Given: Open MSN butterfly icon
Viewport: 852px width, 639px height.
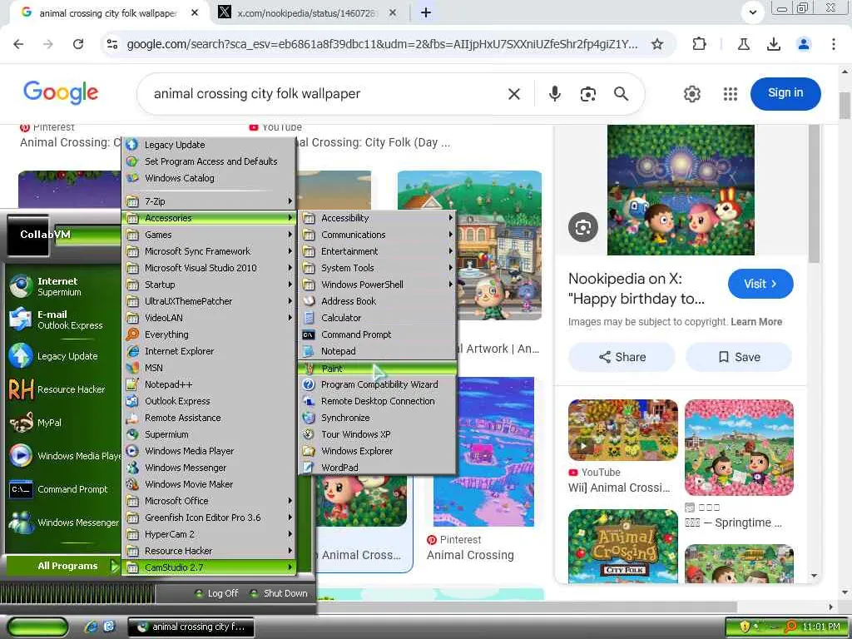Looking at the screenshot, I should coord(132,368).
